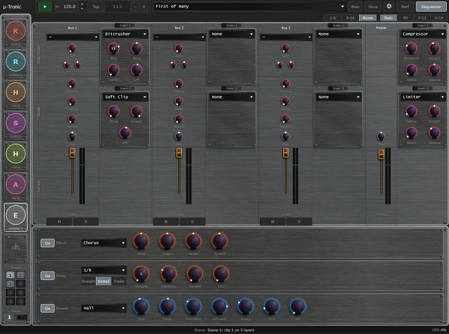The height and width of the screenshot is (334, 449).
Task: Open the Soft Clip insert dropdown
Action: [125, 97]
